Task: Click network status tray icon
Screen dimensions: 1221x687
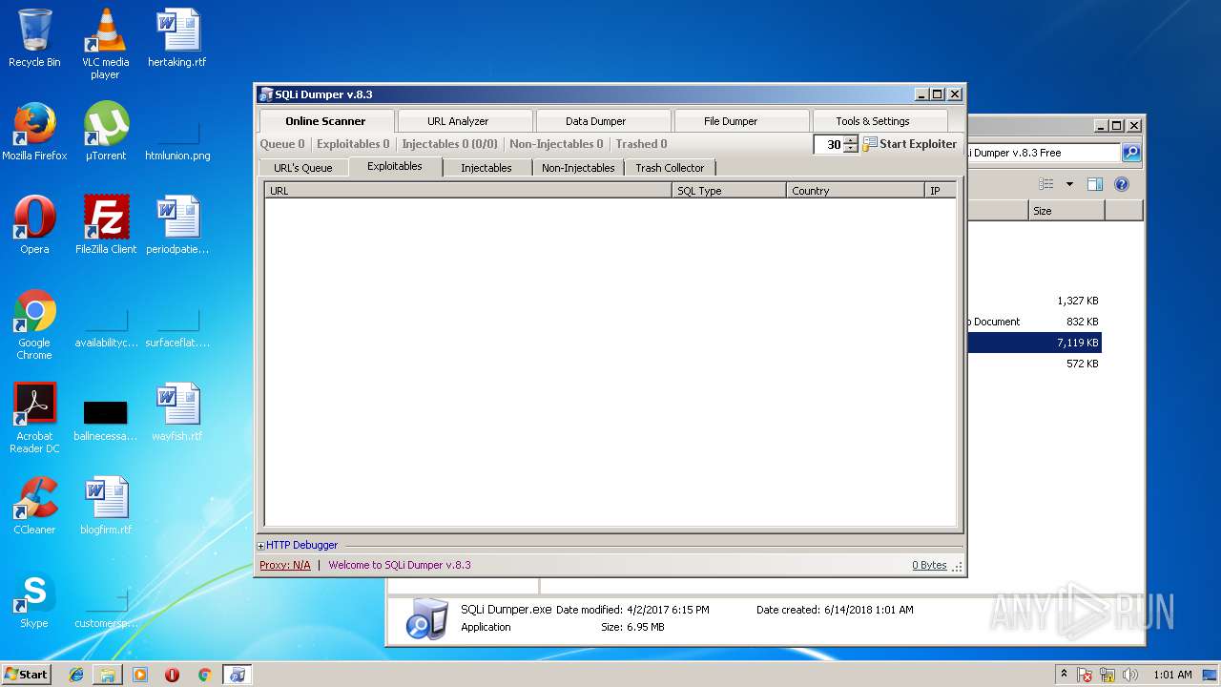Action: point(1108,675)
